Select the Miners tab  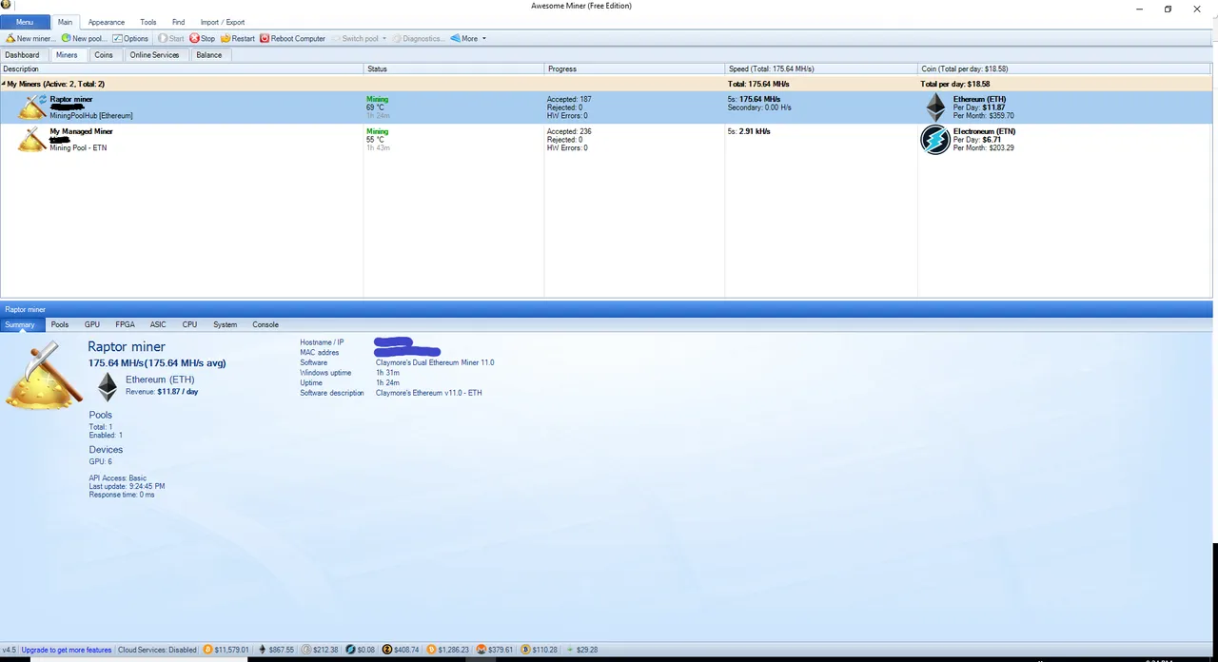[67, 55]
